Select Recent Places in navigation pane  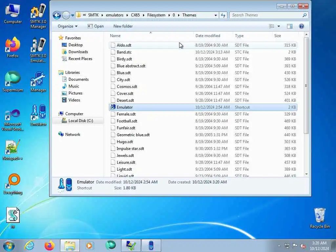point(80,59)
